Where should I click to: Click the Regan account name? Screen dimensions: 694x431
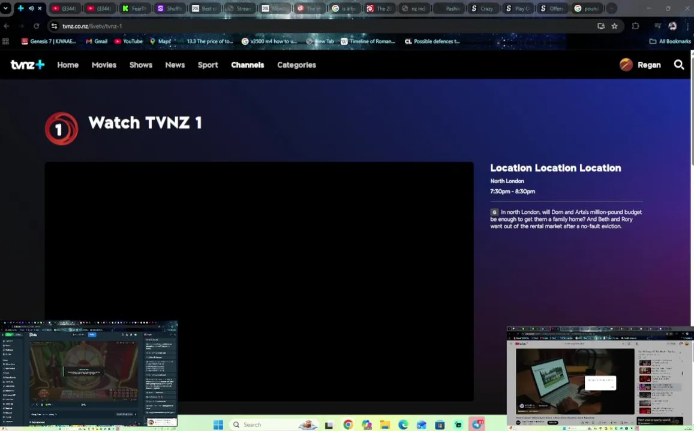[x=649, y=65]
